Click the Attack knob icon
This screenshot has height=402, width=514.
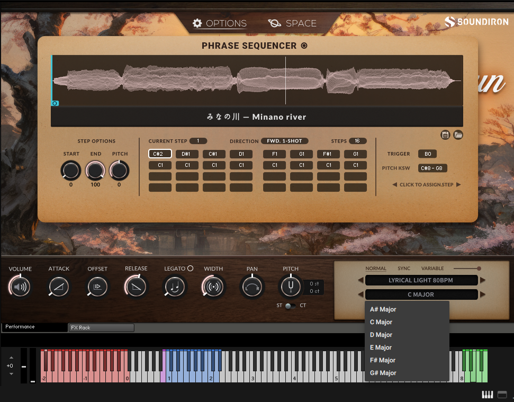click(x=59, y=287)
